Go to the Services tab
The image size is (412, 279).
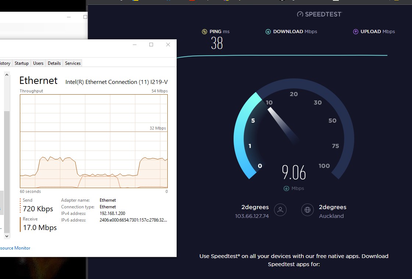pos(73,63)
